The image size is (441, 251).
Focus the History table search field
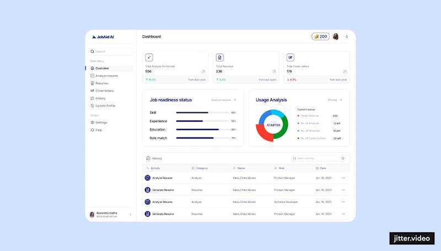click(x=314, y=159)
